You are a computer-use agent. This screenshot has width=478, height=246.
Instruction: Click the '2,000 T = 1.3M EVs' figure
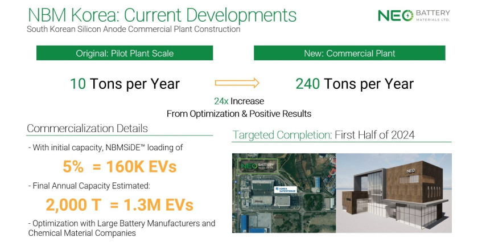point(119,205)
